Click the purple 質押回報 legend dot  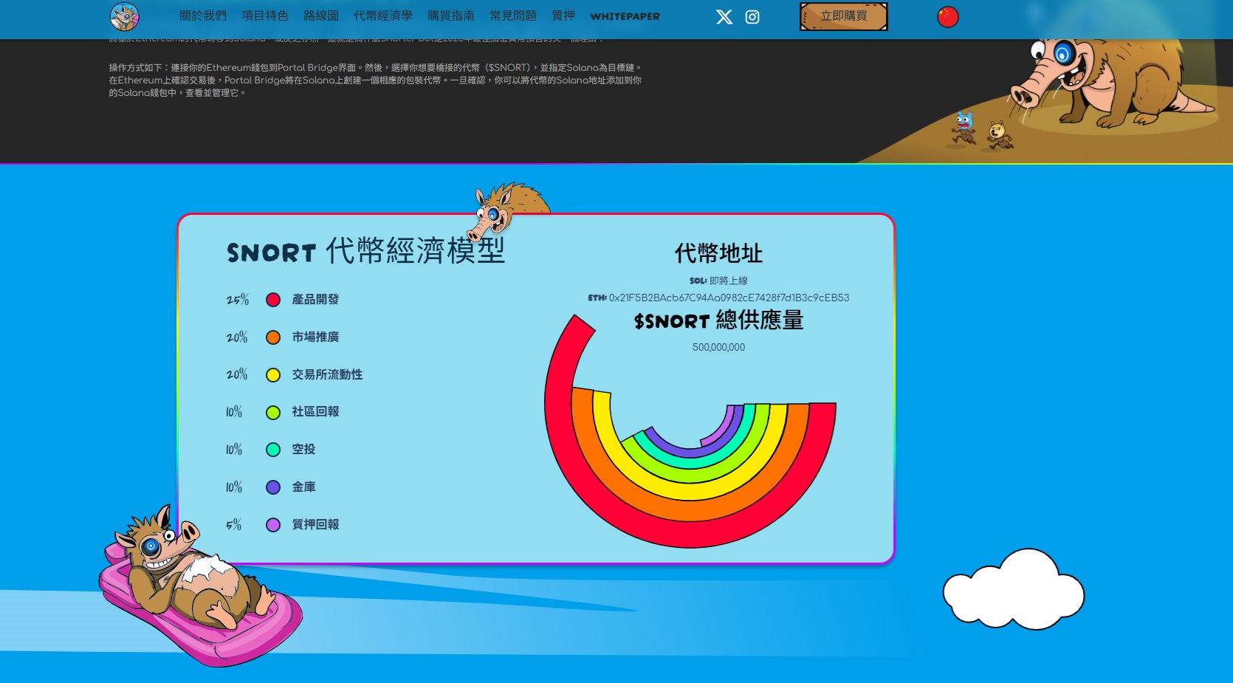click(273, 525)
